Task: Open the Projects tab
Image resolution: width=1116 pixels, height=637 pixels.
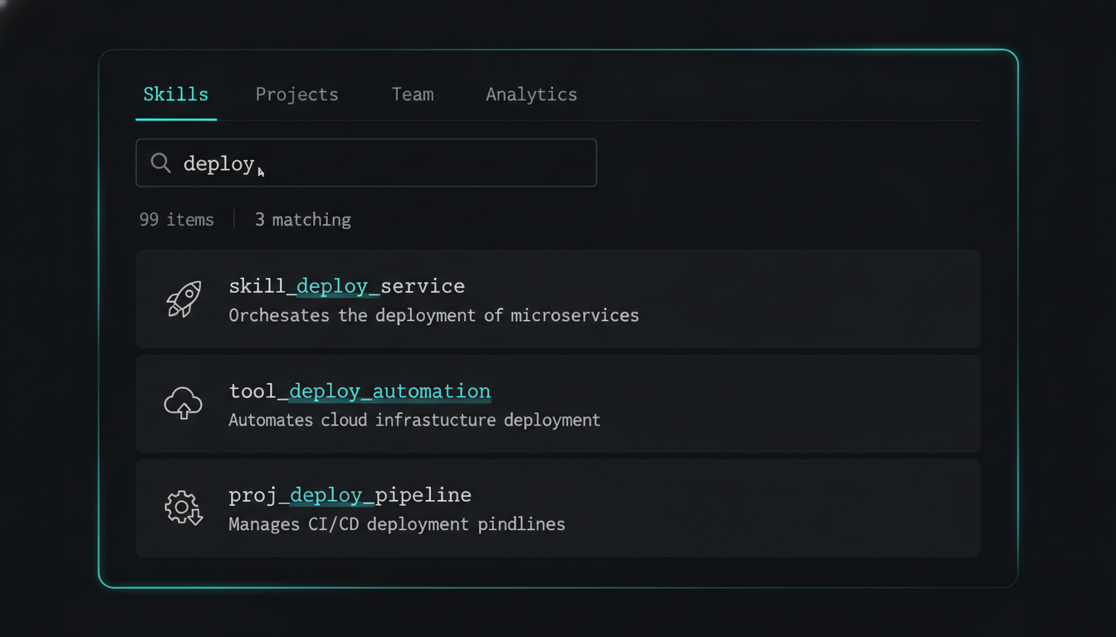Action: (296, 95)
